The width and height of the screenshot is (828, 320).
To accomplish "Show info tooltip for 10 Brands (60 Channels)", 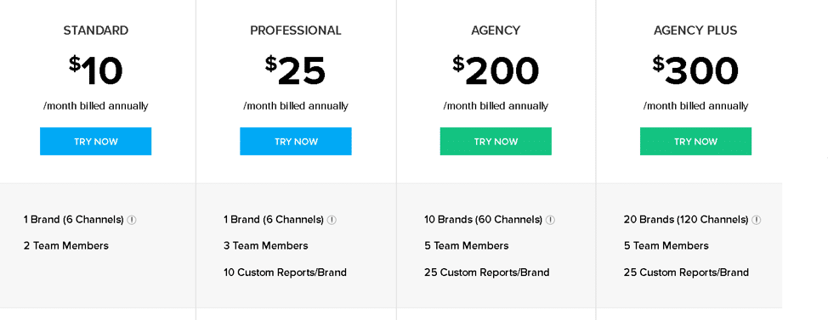I will click(550, 220).
